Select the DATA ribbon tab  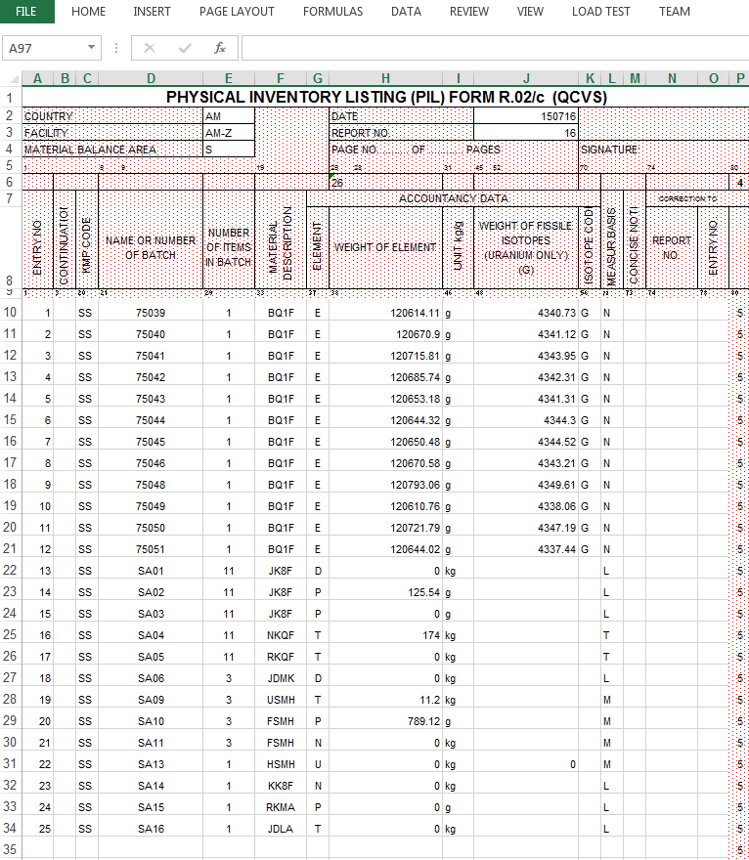(x=406, y=12)
